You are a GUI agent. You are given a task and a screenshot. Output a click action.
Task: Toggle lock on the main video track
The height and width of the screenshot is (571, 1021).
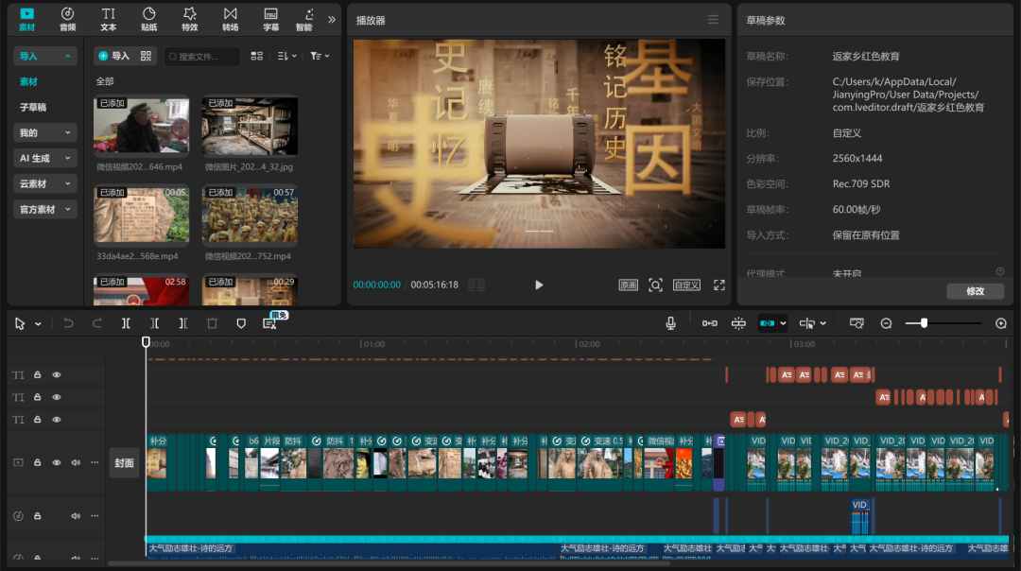click(38, 462)
